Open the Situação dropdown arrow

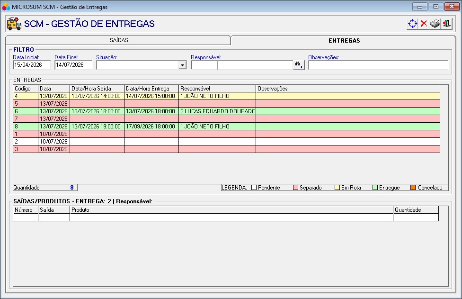pyautogui.click(x=182, y=65)
